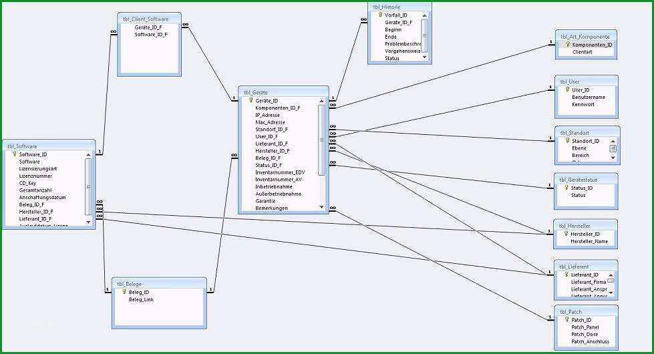Select the Anschaffungsdatum field
The image size is (654, 354).
coord(43,197)
